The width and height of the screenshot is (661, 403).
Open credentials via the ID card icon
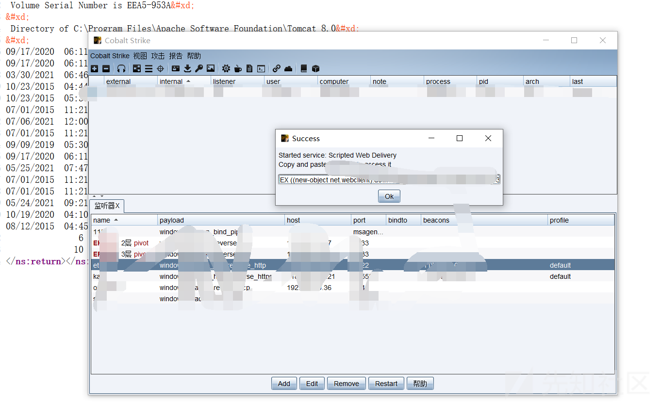click(x=176, y=68)
